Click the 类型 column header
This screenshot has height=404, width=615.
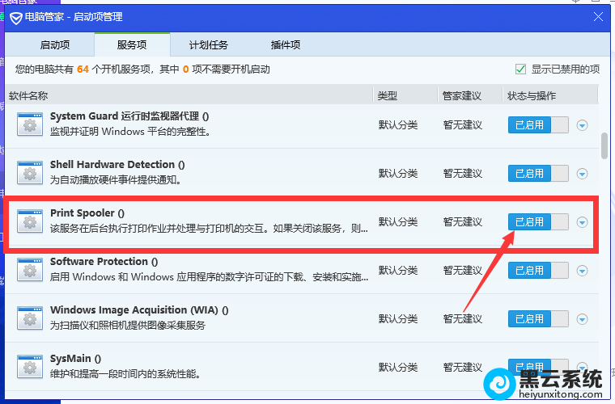387,96
